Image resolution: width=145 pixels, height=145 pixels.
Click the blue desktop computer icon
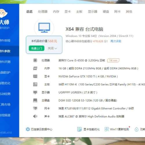click(x=44, y=28)
